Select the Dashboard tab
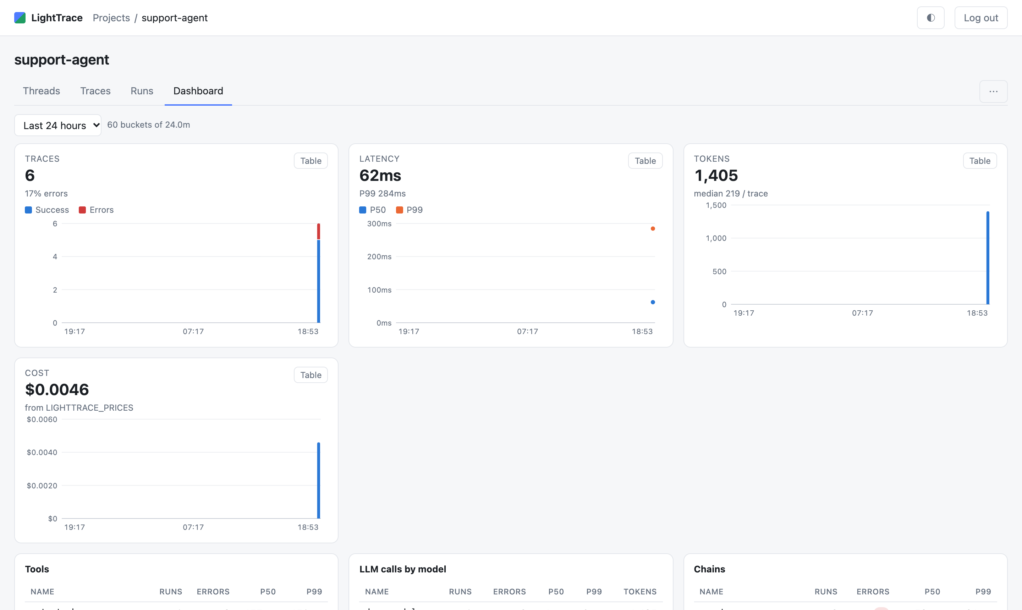The width and height of the screenshot is (1022, 610). (x=198, y=91)
